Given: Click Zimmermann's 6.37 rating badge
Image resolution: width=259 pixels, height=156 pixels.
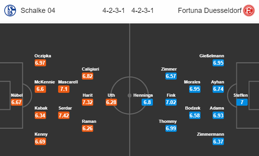Looking at the screenshot, I should click(x=218, y=142).
